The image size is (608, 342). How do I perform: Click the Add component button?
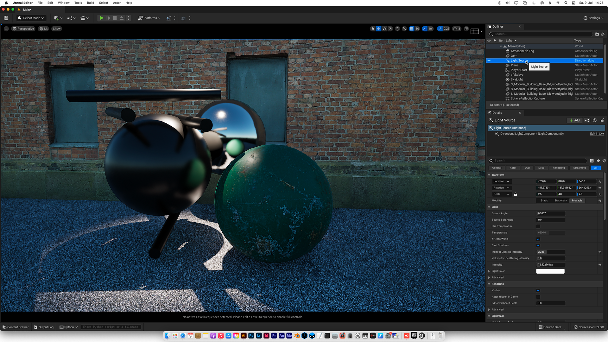click(x=574, y=120)
